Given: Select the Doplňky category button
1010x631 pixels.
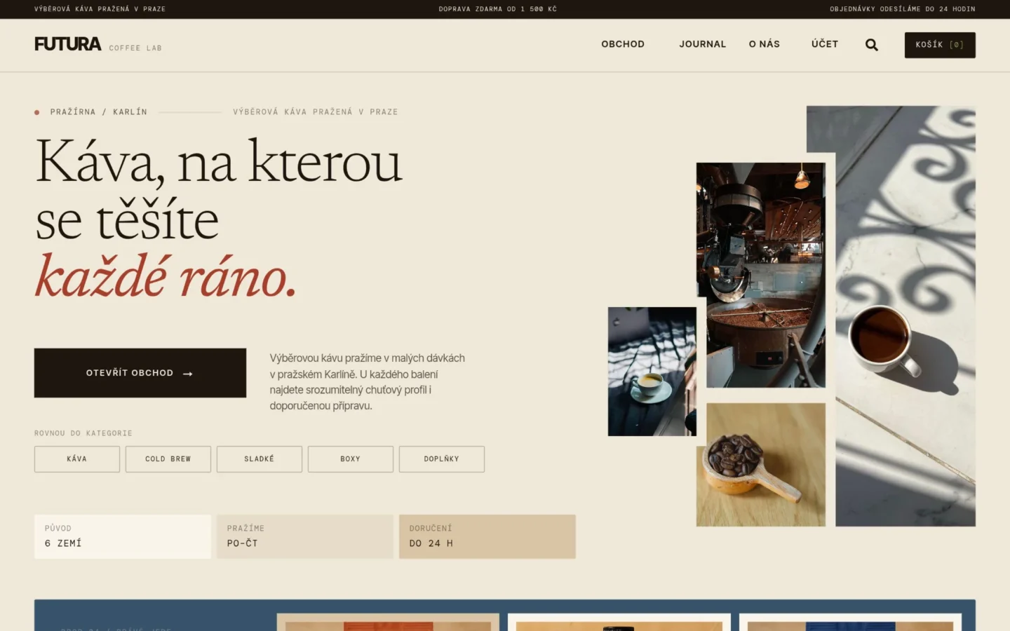Looking at the screenshot, I should tap(442, 459).
